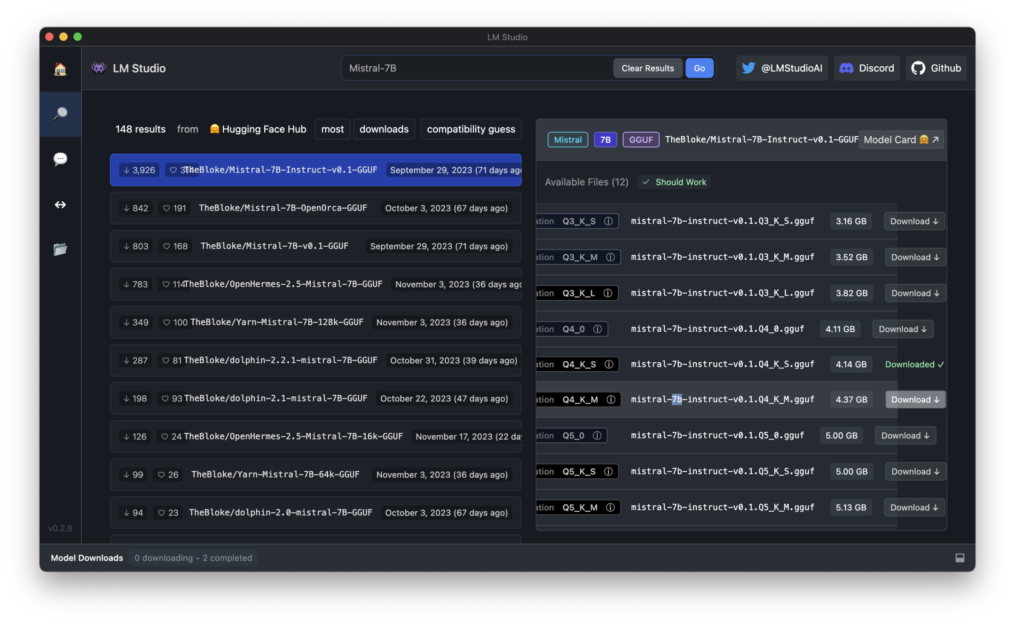Screen dimensions: 1015x624
Task: Download the 5.00 GB Q5_0 file
Action: pos(905,436)
